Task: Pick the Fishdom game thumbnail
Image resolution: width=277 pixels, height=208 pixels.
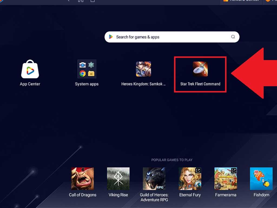Action: (x=261, y=178)
